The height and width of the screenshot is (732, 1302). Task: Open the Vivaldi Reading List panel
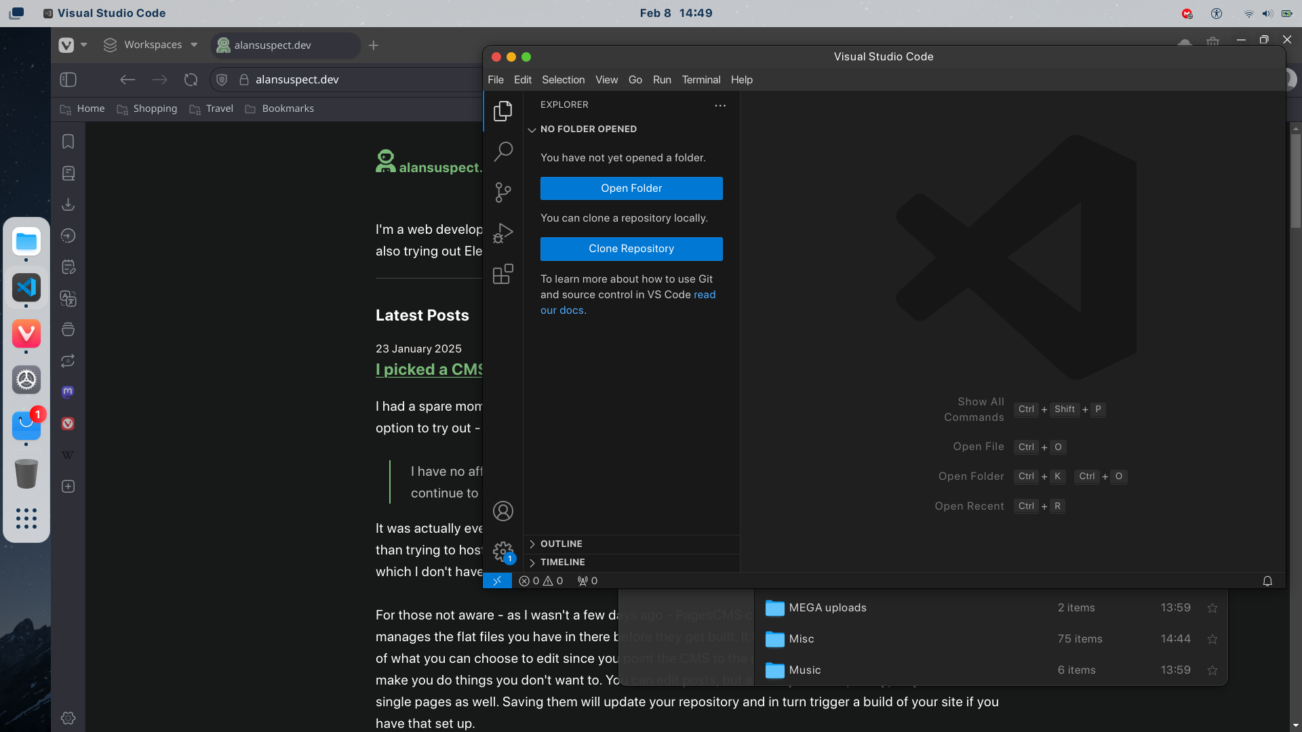[68, 174]
